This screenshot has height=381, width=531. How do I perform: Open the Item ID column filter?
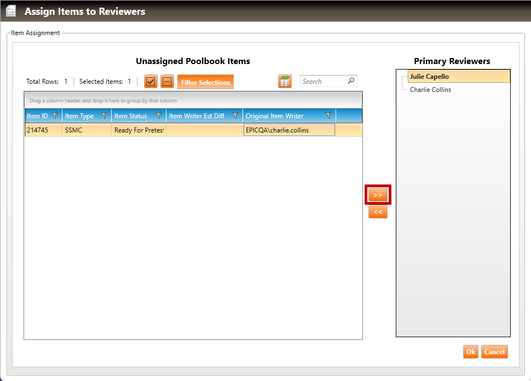click(55, 116)
